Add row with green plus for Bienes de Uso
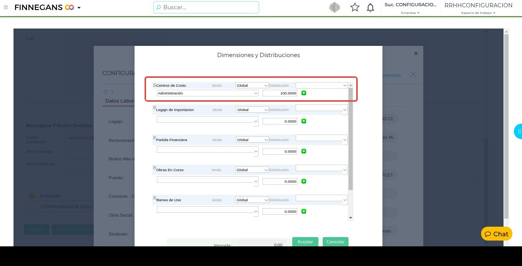This screenshot has width=522, height=266. point(304,211)
